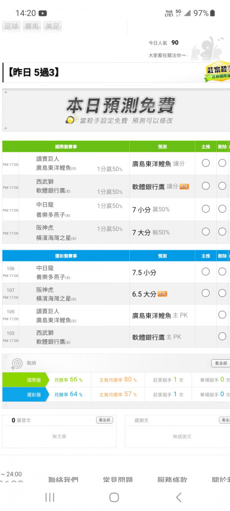Open the 足球 tab

12,27
